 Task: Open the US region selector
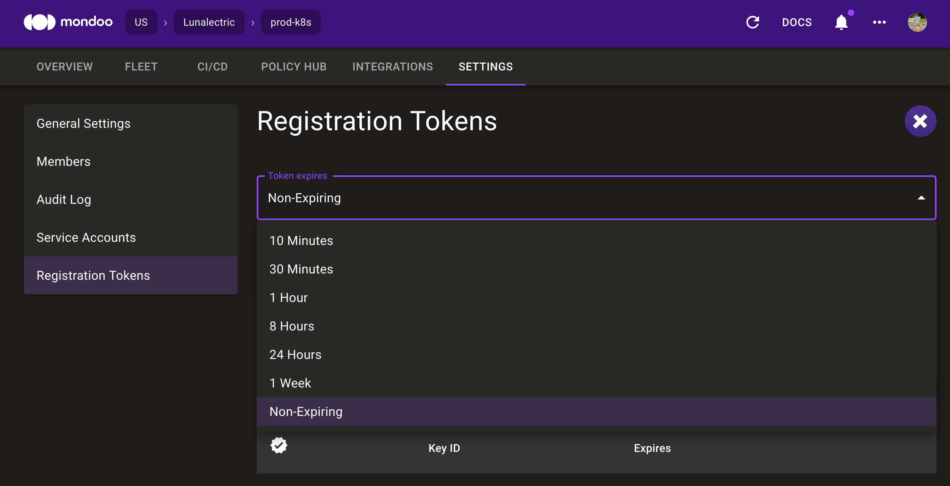coord(141,22)
